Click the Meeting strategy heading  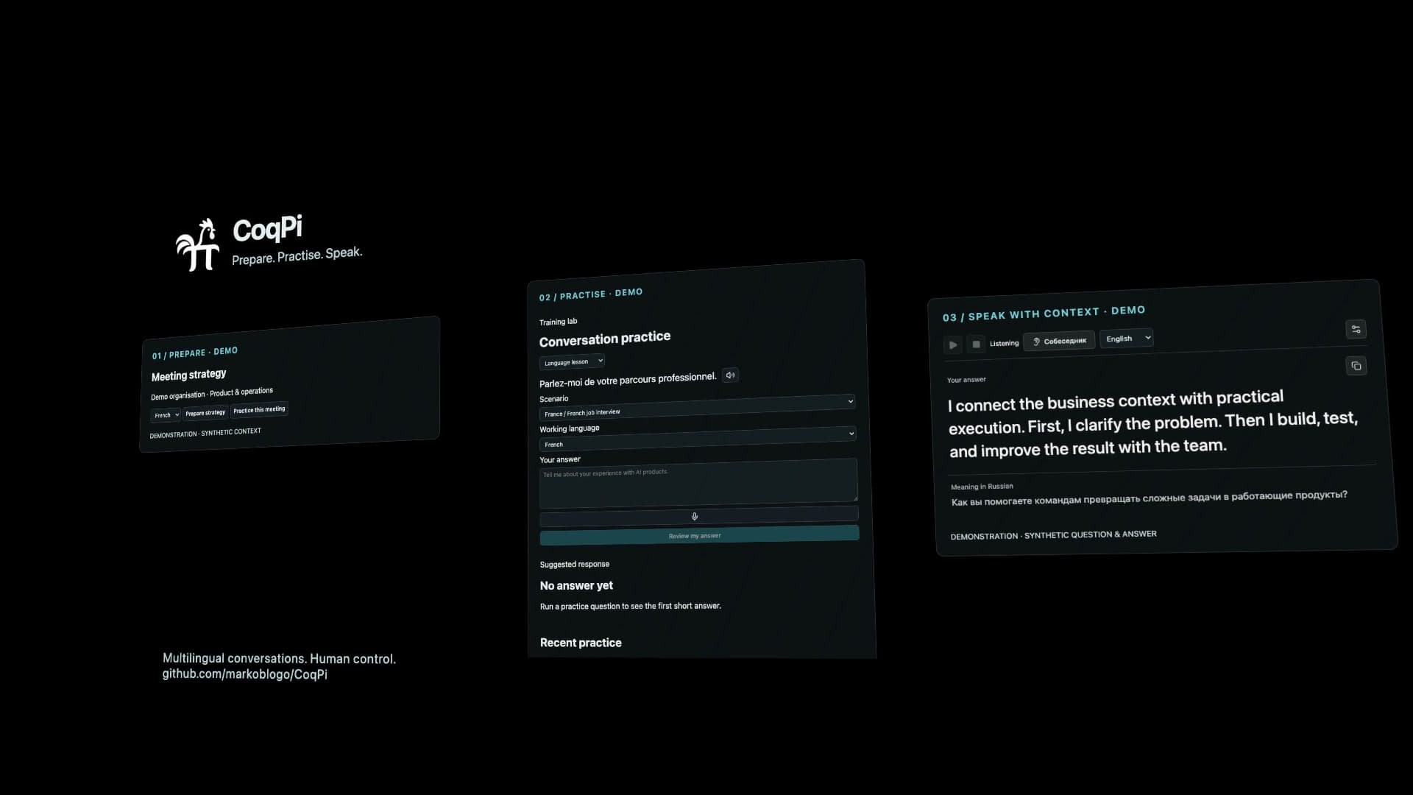(x=188, y=375)
